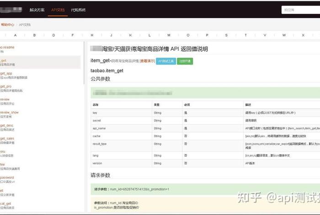The image size is (320, 215).
Task: Jump to letter P in index
Action: 207,35
